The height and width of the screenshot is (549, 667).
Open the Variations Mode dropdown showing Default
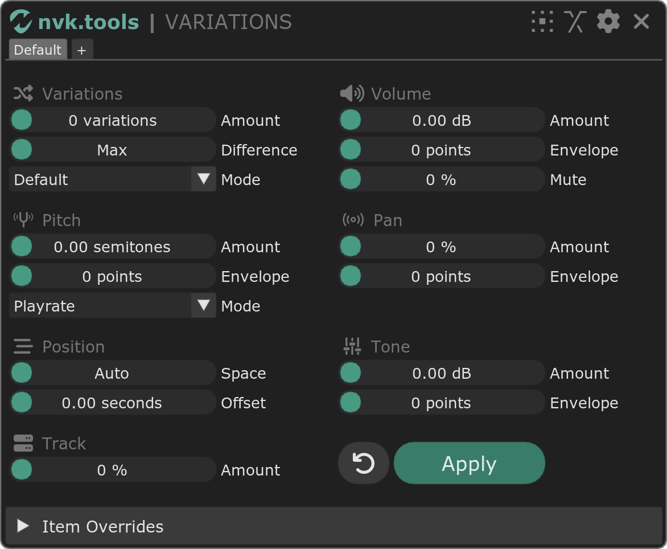pos(112,179)
